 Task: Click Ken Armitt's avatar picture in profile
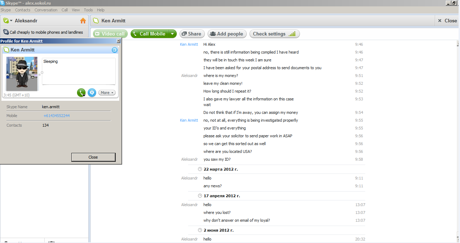pyautogui.click(x=22, y=73)
